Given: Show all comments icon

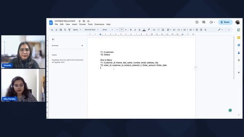Looking at the screenshot, I should [204, 22].
